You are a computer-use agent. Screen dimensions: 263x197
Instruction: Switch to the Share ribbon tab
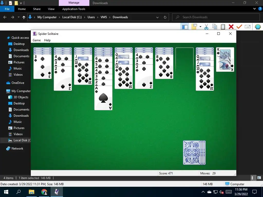37,9
